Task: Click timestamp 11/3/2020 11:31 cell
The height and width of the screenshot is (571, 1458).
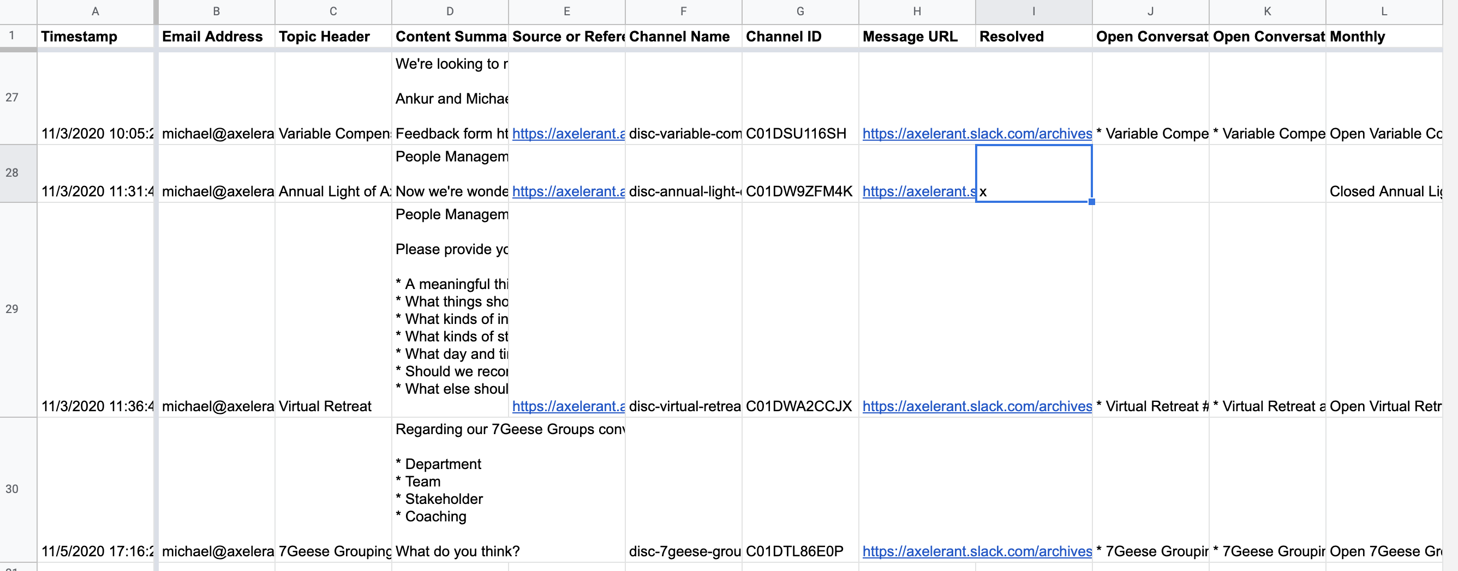Action: coord(95,173)
